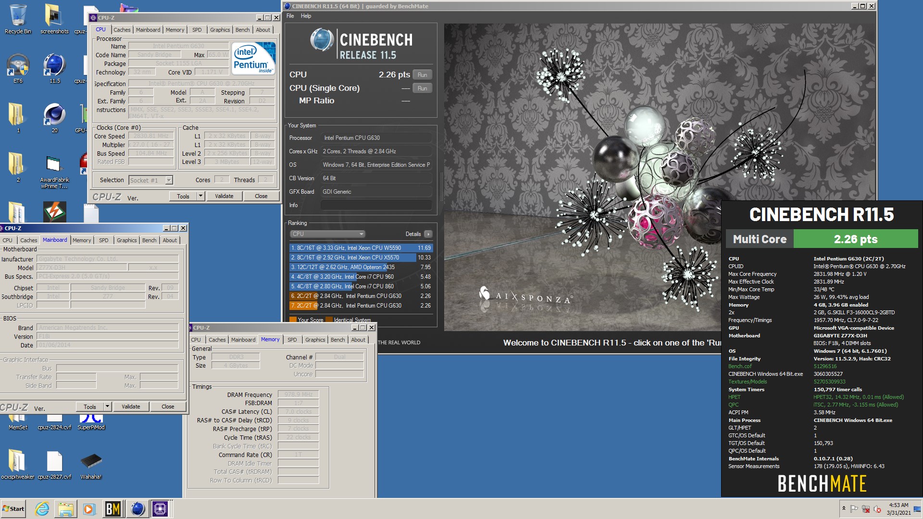This screenshot has width=923, height=519.
Task: Switch to Bench tab in top CPU-Z window
Action: click(242, 30)
